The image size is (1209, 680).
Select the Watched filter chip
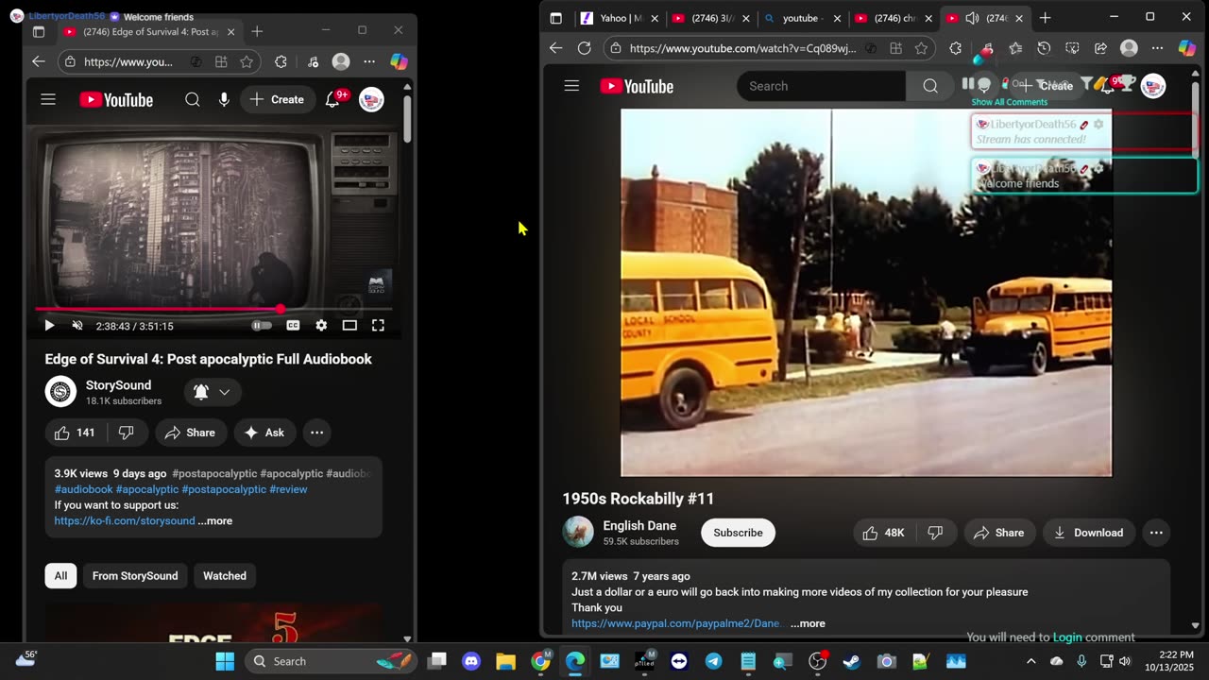[x=225, y=576]
